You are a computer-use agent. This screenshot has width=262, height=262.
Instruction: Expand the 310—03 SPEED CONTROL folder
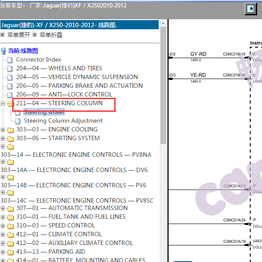(x=3, y=226)
